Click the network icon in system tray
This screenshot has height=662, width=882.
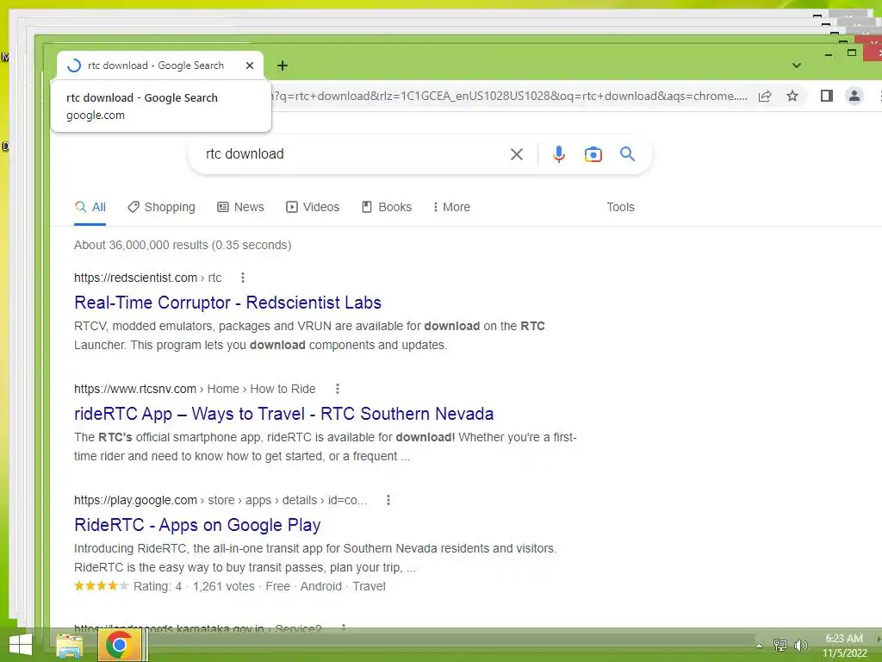780,645
